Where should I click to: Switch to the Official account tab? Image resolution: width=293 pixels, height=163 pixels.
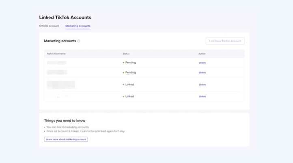point(49,26)
